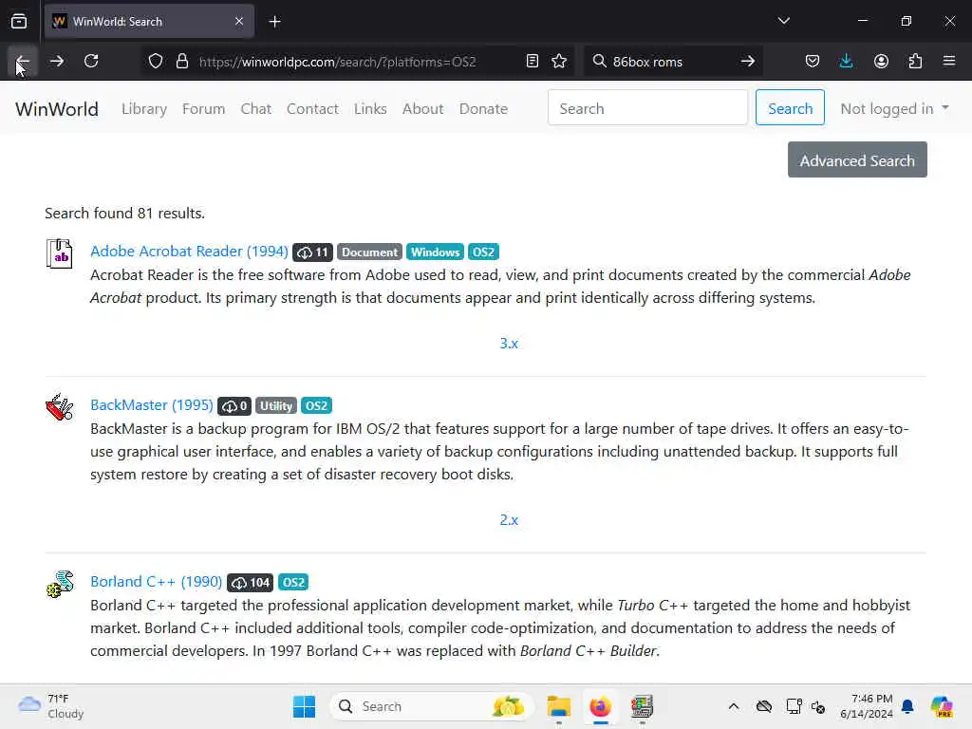The width and height of the screenshot is (972, 729).
Task: Open the Donate menu item
Action: 483,109
